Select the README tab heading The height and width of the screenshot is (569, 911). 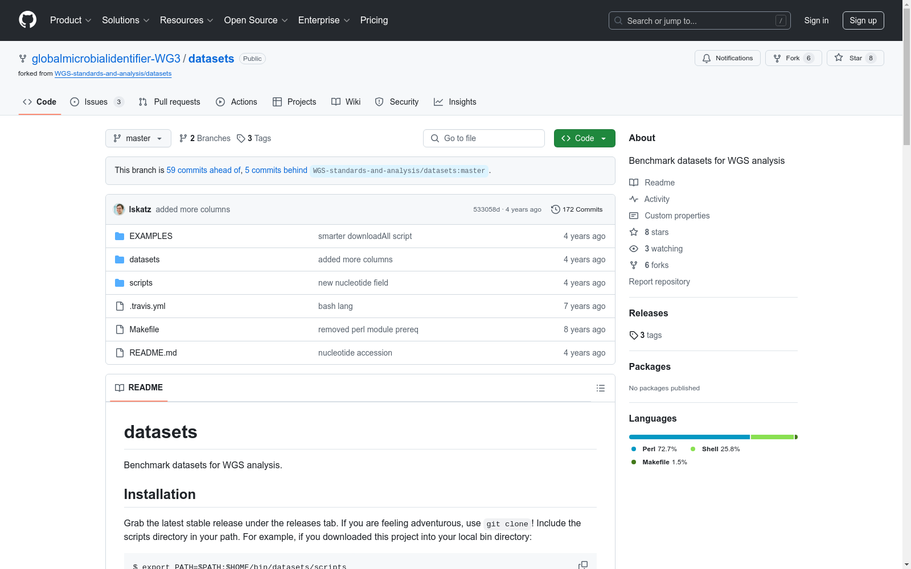(x=139, y=387)
